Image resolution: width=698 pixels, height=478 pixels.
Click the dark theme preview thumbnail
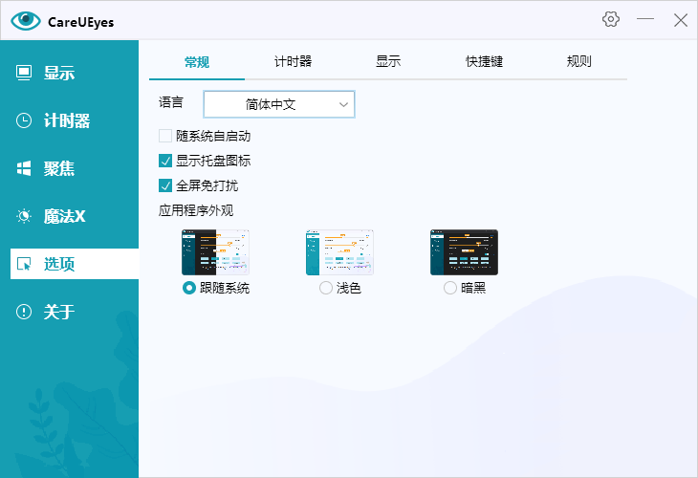click(x=464, y=252)
